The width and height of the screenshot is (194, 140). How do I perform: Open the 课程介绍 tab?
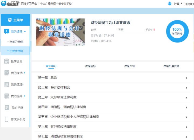click(x=129, y=66)
